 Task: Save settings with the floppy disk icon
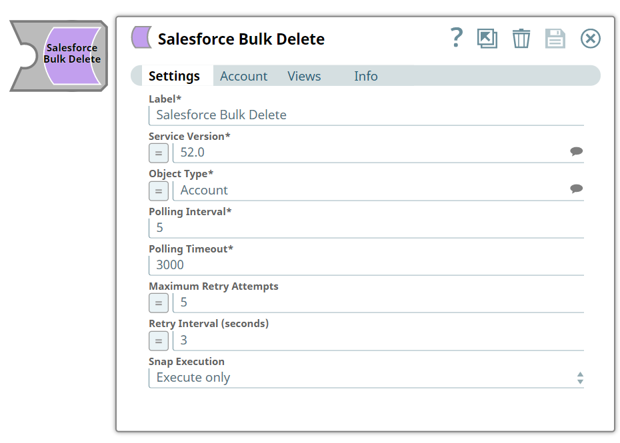pyautogui.click(x=555, y=39)
